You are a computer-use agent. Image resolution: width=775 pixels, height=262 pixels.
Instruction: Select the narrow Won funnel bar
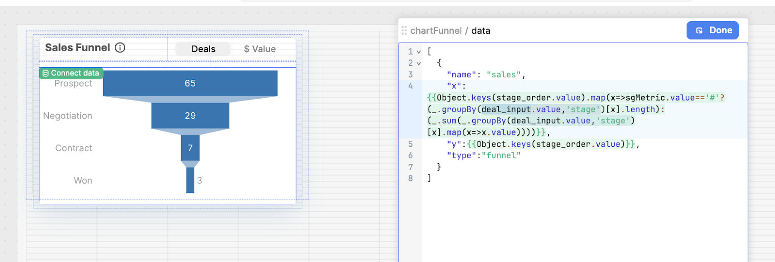point(190,180)
